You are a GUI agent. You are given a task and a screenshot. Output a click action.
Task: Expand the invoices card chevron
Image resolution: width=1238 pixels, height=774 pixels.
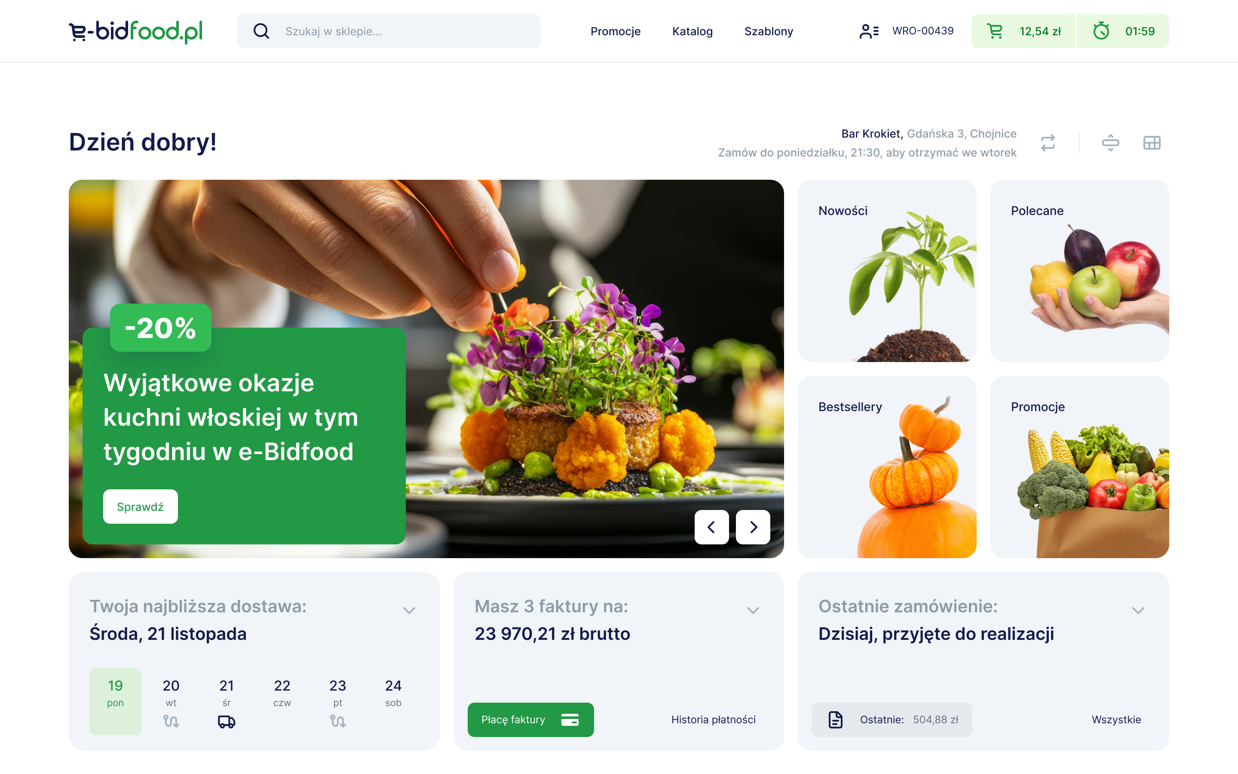(x=753, y=610)
